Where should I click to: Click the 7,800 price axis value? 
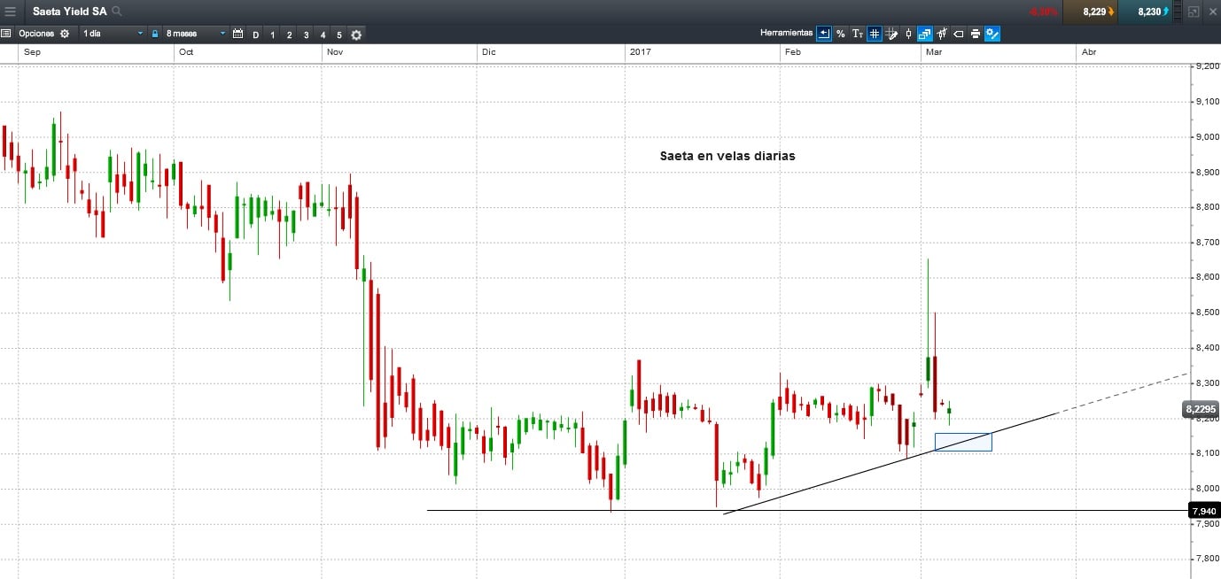click(1208, 559)
